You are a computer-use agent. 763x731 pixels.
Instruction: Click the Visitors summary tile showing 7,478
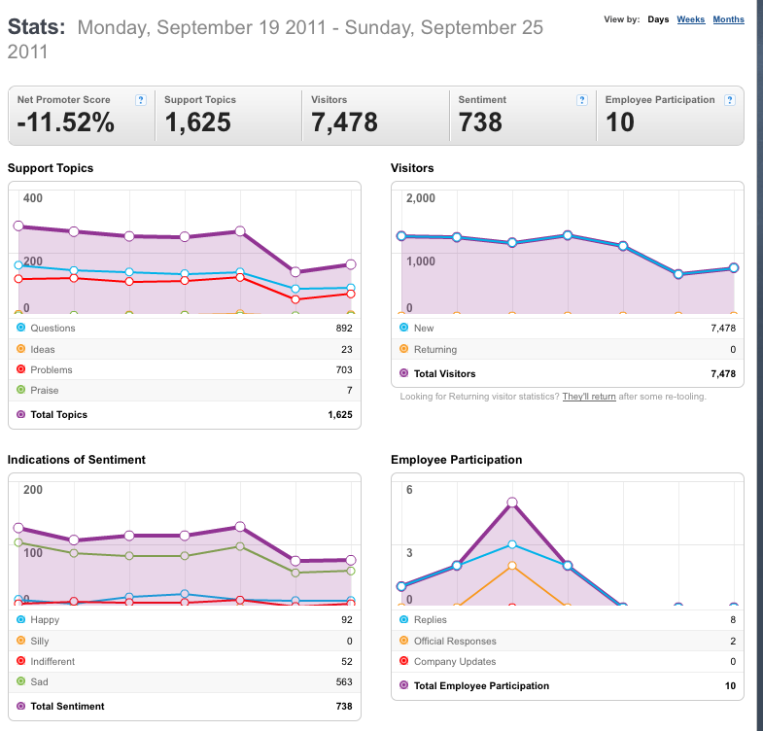[375, 116]
